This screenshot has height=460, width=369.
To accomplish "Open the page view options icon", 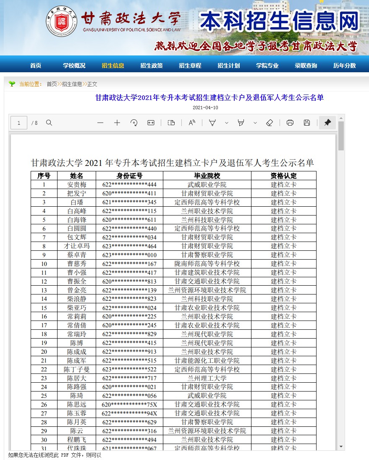I will point(171,123).
